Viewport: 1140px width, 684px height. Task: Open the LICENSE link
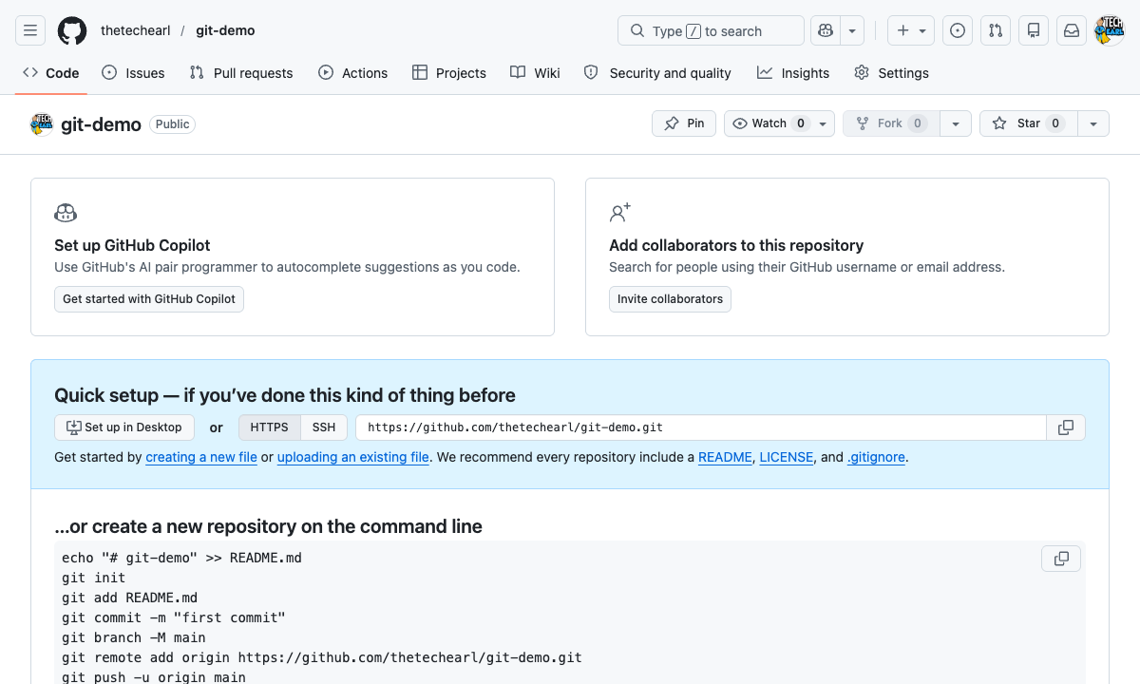(787, 457)
